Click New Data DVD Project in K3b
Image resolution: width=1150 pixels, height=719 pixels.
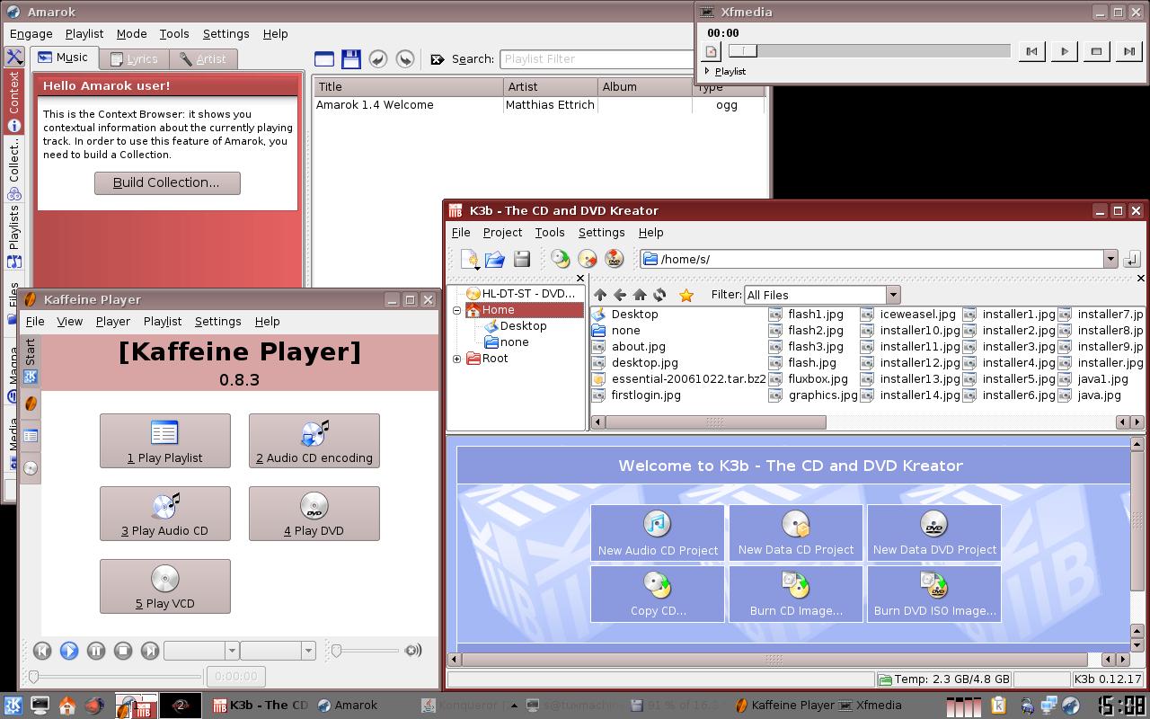click(x=934, y=533)
